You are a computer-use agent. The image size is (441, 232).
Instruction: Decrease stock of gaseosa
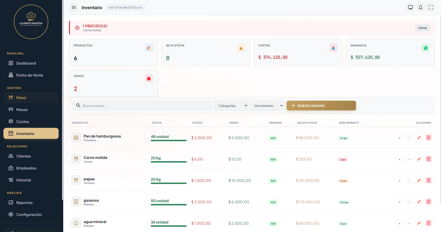tap(409, 202)
